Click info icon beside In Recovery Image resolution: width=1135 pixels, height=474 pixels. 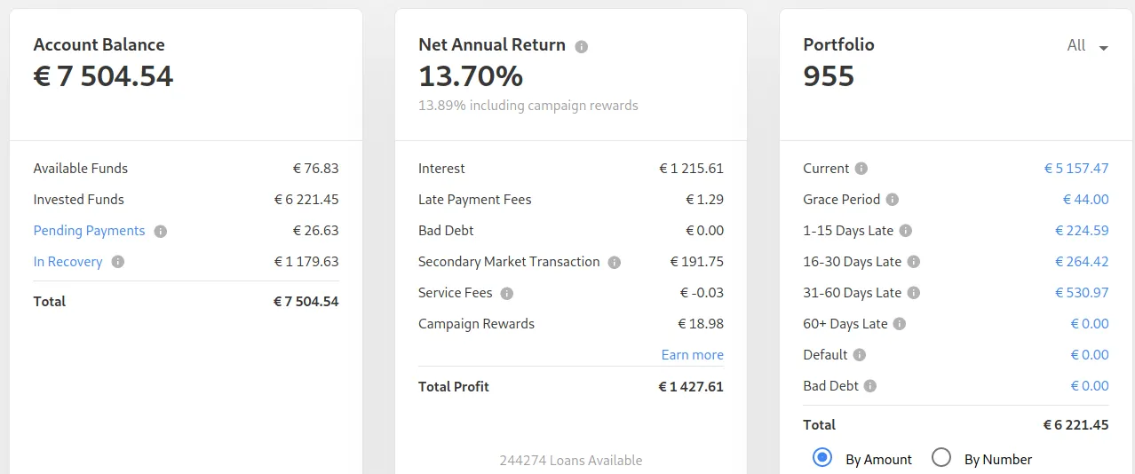click(118, 262)
